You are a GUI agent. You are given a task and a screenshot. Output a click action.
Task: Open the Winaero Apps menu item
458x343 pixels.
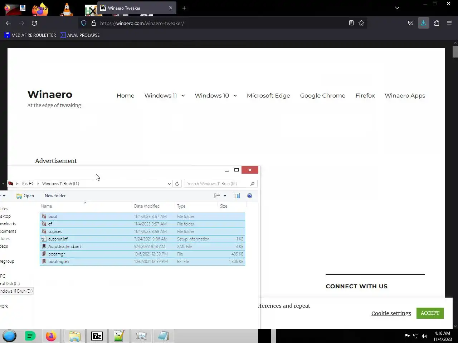click(x=405, y=95)
